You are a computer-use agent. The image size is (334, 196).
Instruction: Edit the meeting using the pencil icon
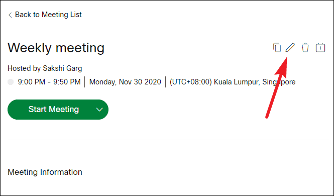[290, 48]
